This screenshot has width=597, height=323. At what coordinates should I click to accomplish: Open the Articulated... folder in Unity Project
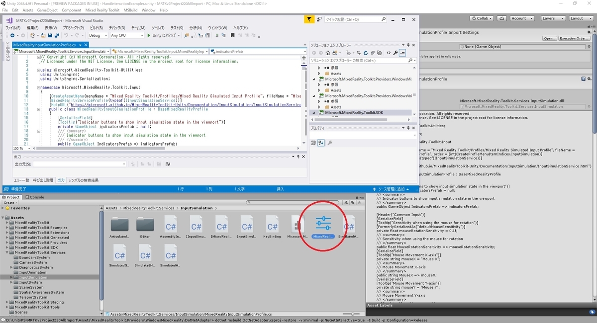[x=119, y=226]
